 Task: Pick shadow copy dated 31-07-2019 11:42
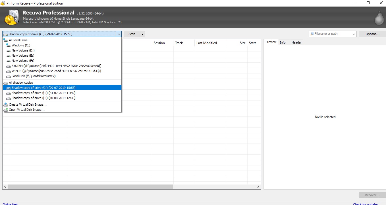point(62,93)
